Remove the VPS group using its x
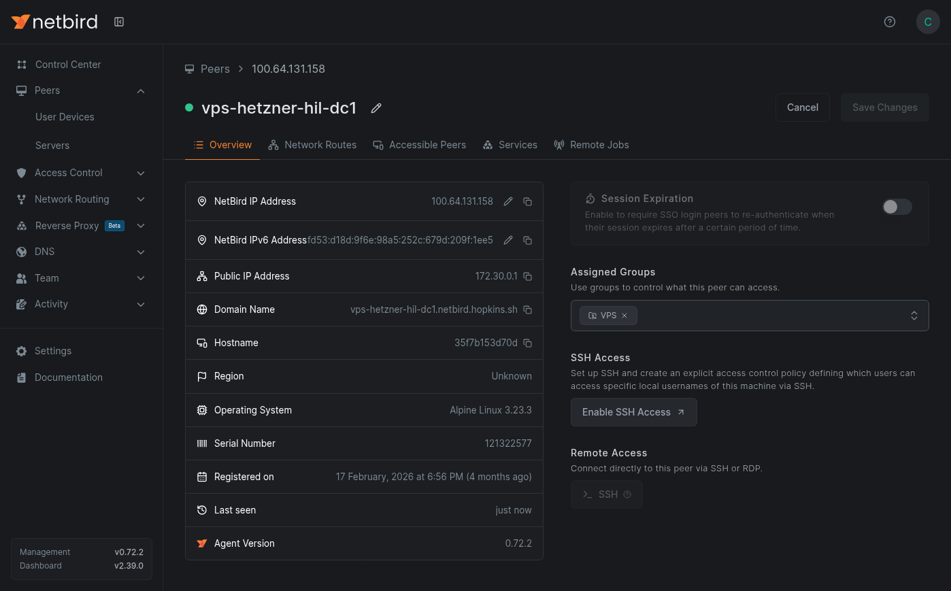 (624, 316)
